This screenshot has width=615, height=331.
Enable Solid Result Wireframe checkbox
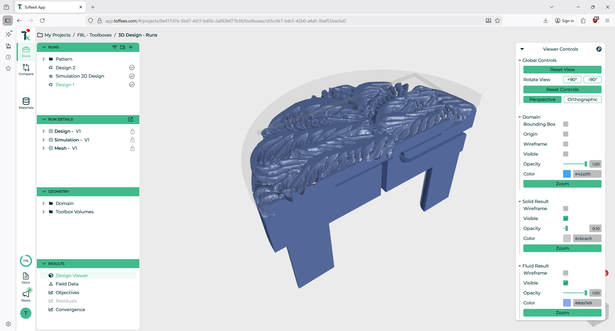pos(566,208)
